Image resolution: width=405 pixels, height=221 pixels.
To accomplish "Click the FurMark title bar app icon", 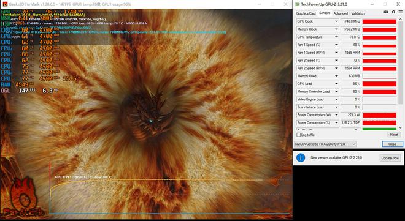I will 5,4.
